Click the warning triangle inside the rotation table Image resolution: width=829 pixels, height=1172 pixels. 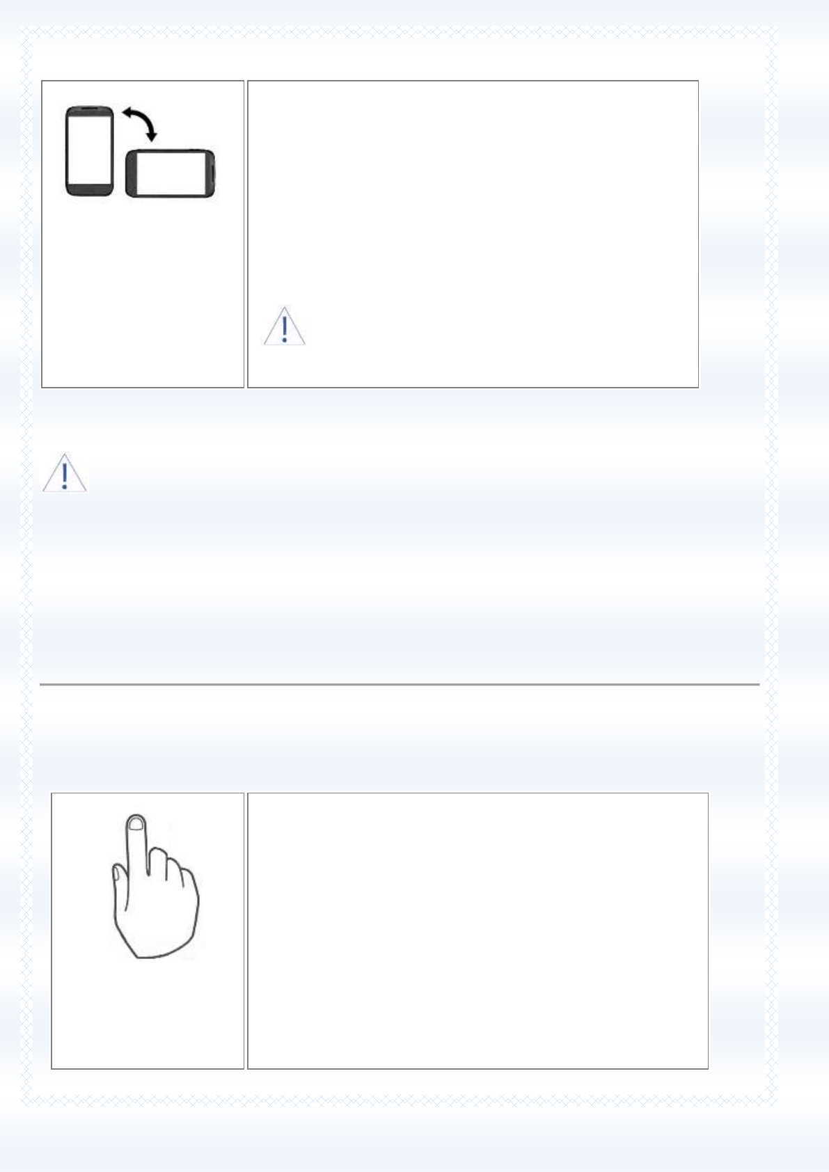(285, 326)
